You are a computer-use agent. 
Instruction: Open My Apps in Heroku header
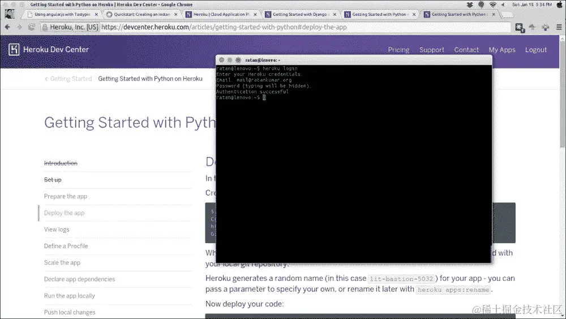coord(501,50)
